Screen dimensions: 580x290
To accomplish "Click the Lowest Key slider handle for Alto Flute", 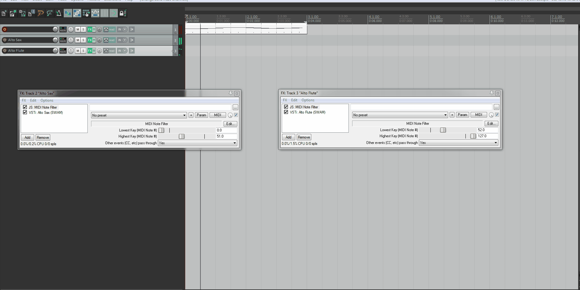I will [x=443, y=130].
